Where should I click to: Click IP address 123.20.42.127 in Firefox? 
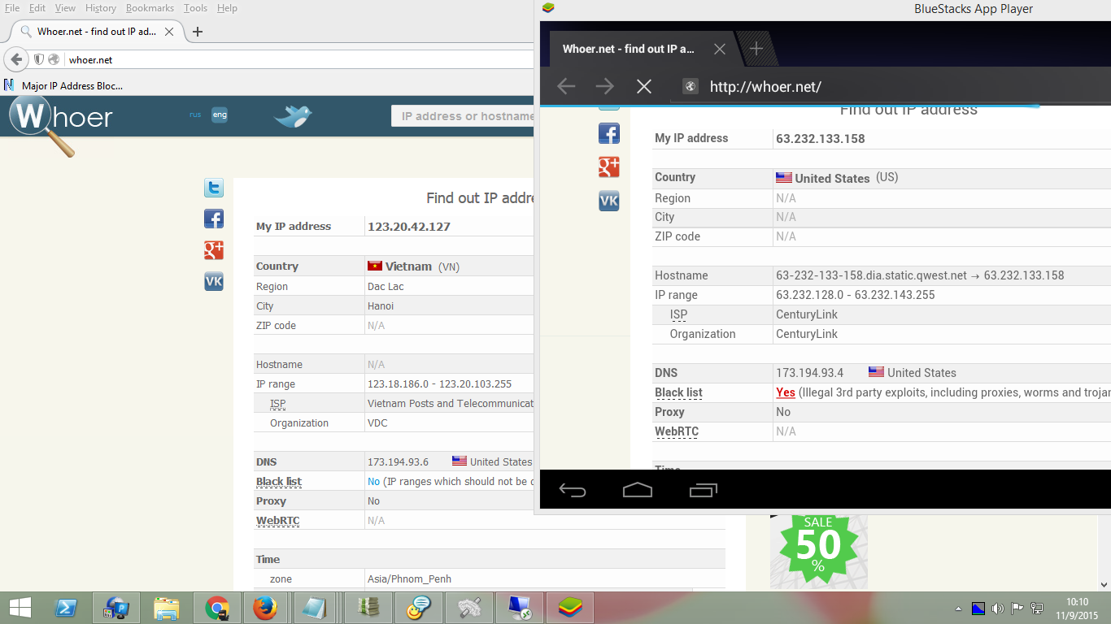[409, 227]
